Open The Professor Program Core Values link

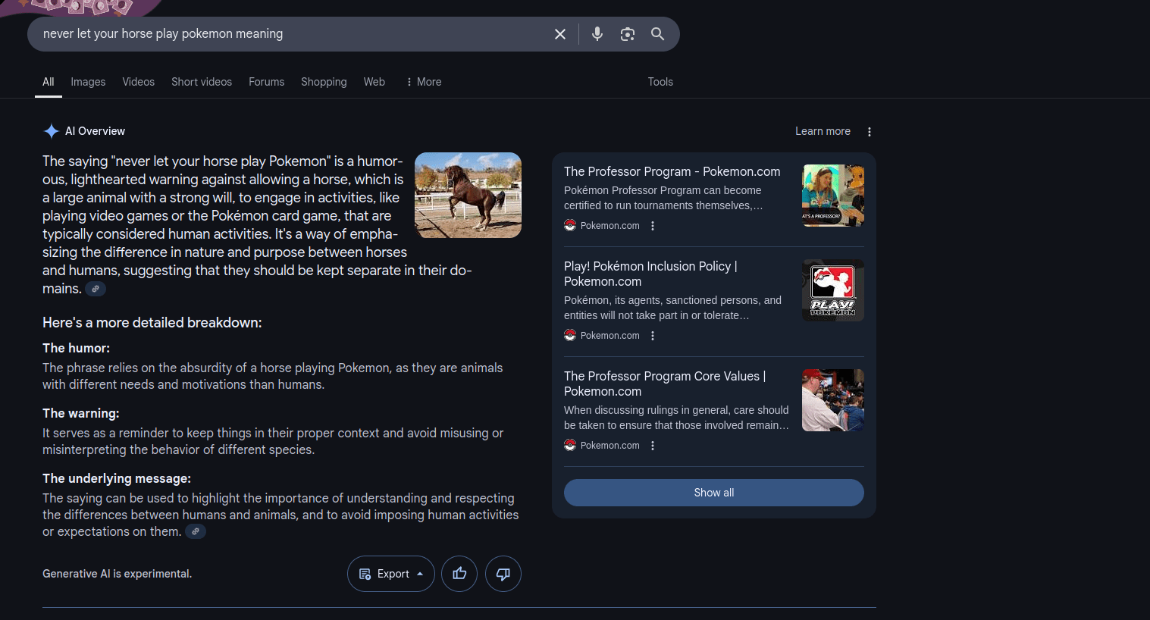point(665,384)
